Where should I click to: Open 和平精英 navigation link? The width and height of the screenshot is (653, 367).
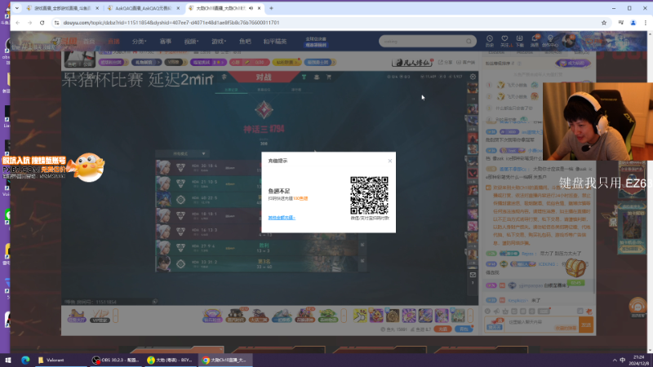click(x=275, y=42)
